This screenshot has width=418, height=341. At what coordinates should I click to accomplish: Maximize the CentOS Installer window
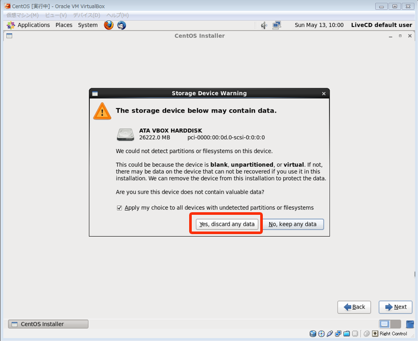(x=400, y=35)
